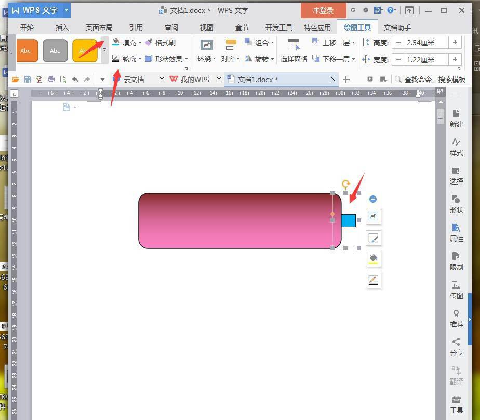Switch to the 视图 tab
The width and height of the screenshot is (480, 420).
207,28
